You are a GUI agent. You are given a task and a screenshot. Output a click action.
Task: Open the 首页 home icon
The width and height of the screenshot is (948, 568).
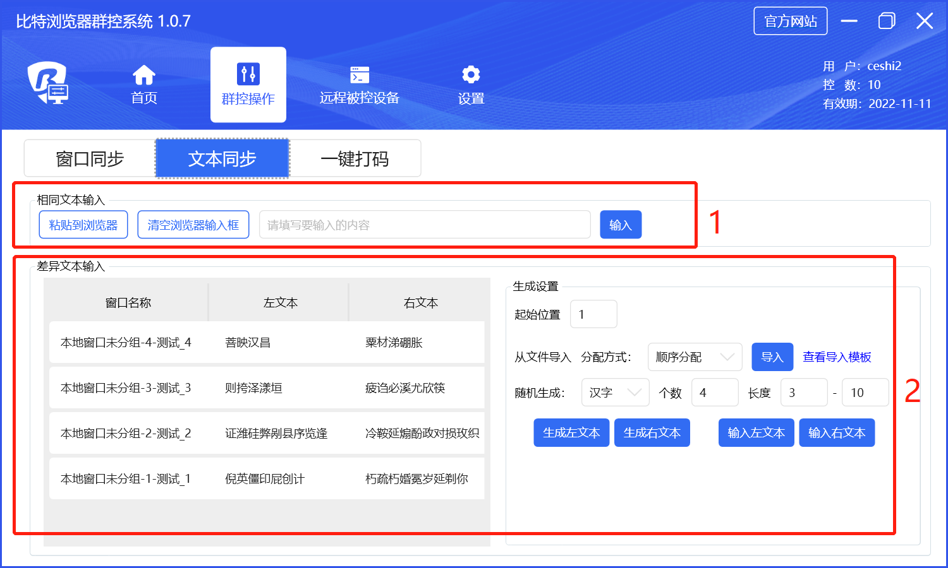(143, 75)
